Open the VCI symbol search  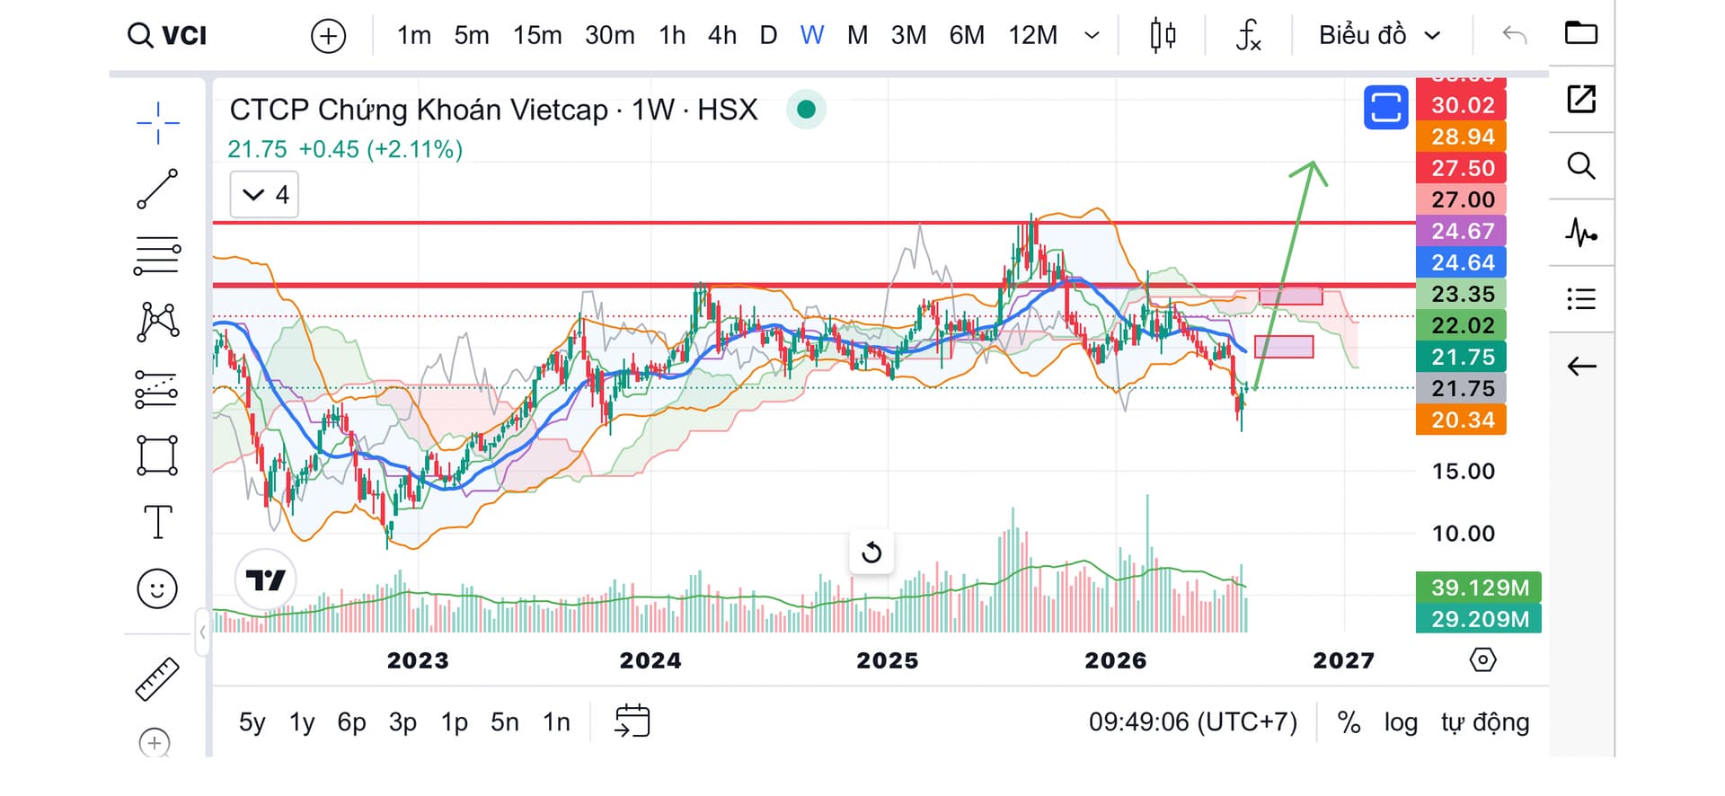(167, 35)
